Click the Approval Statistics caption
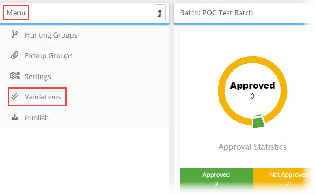Viewport: 315px width, 195px height. [x=253, y=147]
